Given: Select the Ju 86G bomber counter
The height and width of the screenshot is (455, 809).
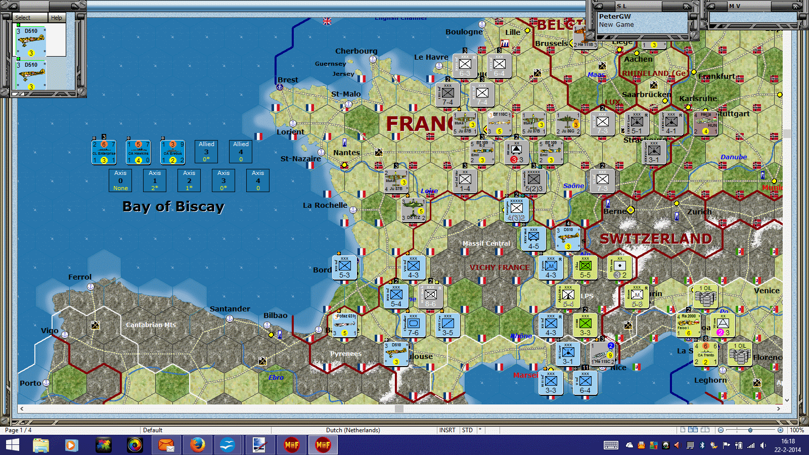Looking at the screenshot, I should click(568, 123).
